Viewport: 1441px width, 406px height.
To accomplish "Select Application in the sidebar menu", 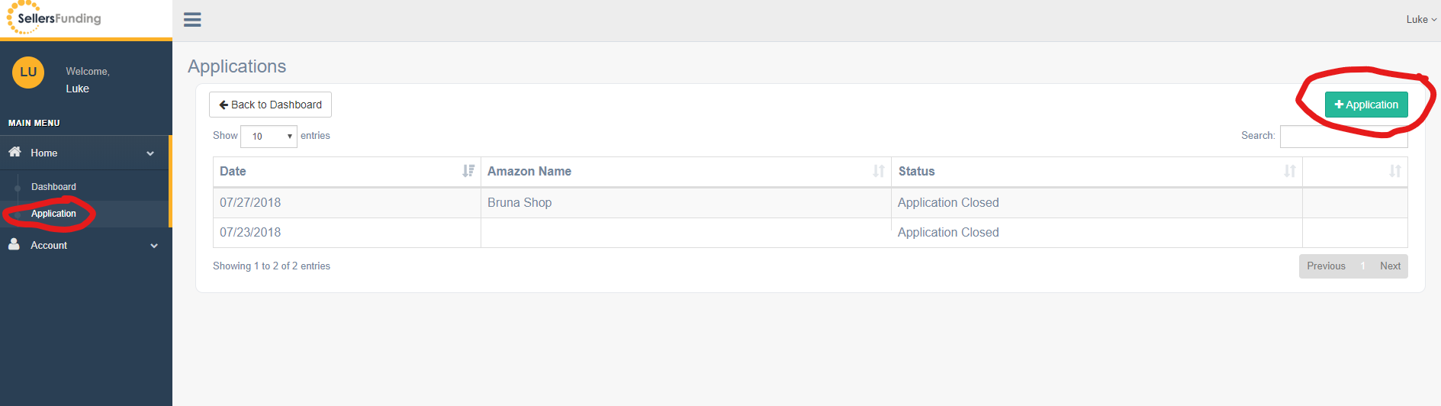I will coord(53,214).
